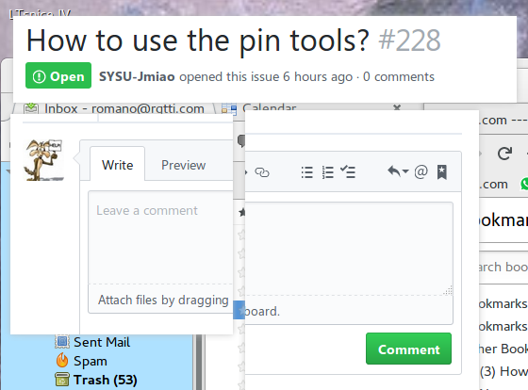
Task: Click the green Open issue status badge
Action: click(x=58, y=75)
